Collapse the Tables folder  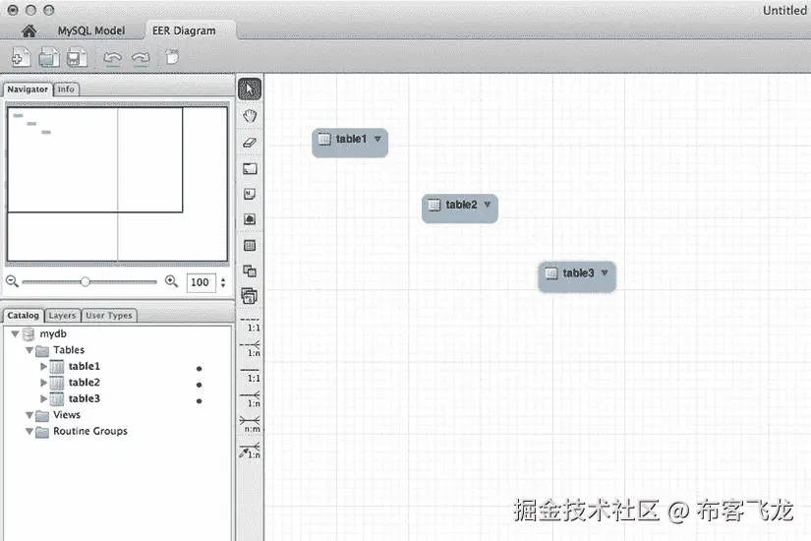tap(29, 350)
